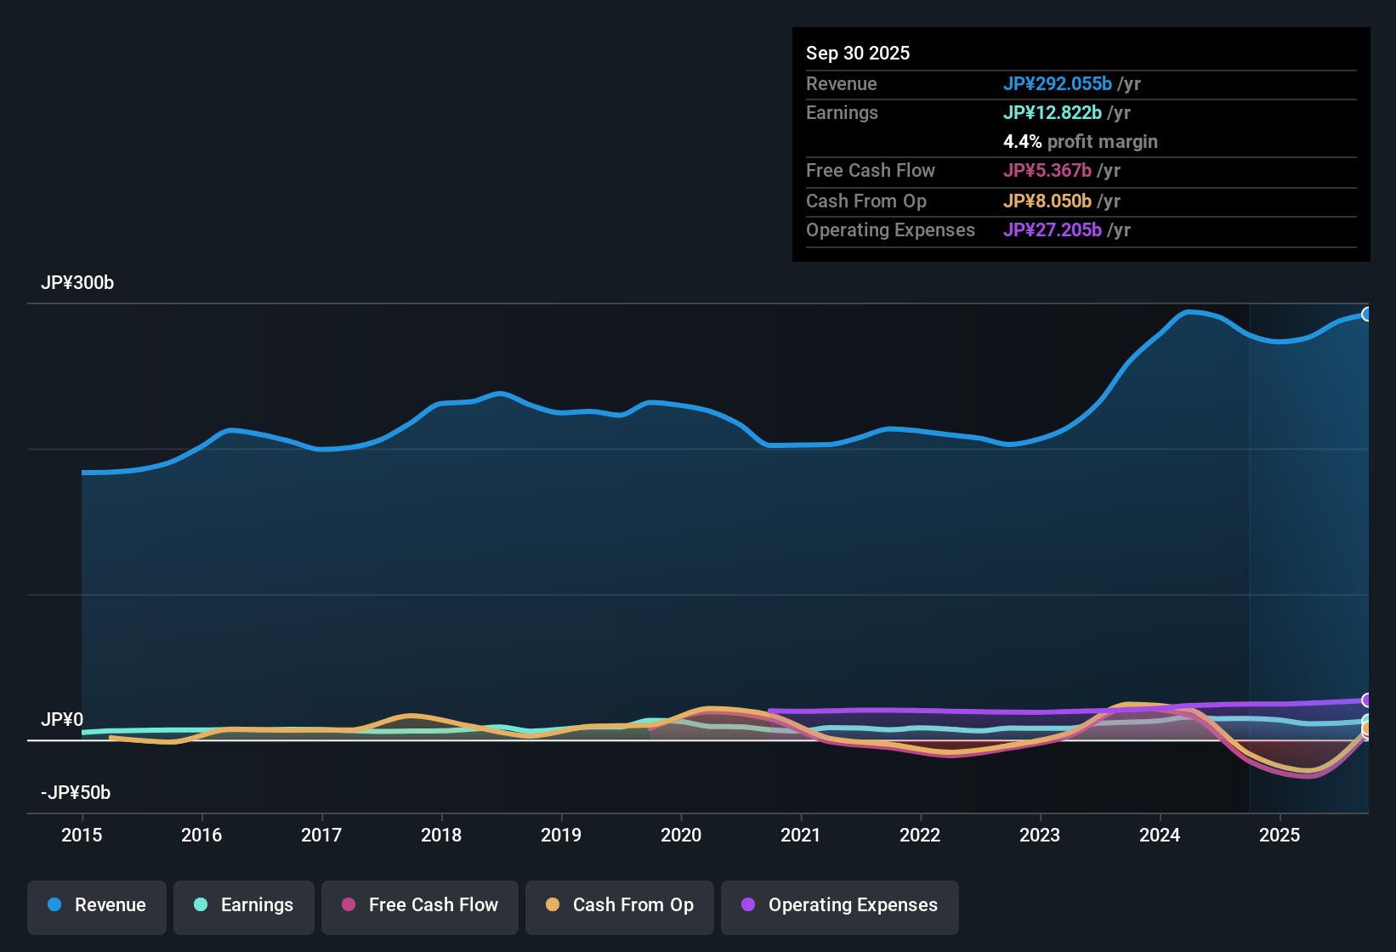This screenshot has width=1396, height=952.
Task: Click the 2020 year label on x-axis
Action: [681, 836]
